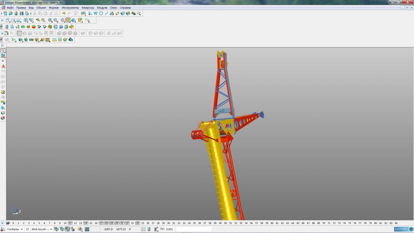414x233 pixels.
Task: Toggle level 20 visibility
Action: pos(117,223)
